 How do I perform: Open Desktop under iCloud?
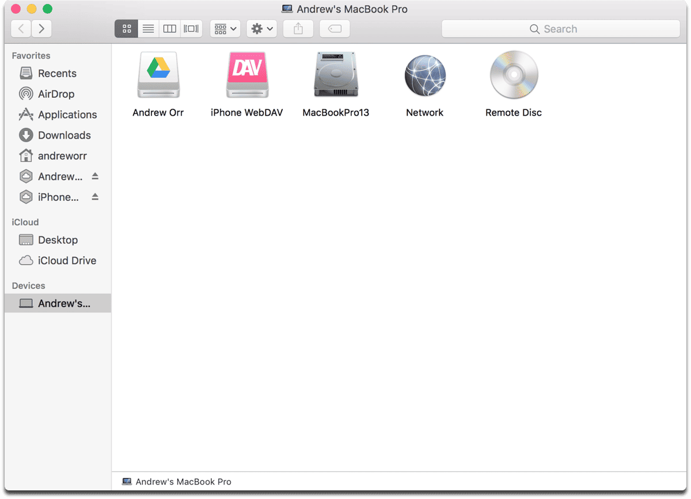[x=58, y=240]
